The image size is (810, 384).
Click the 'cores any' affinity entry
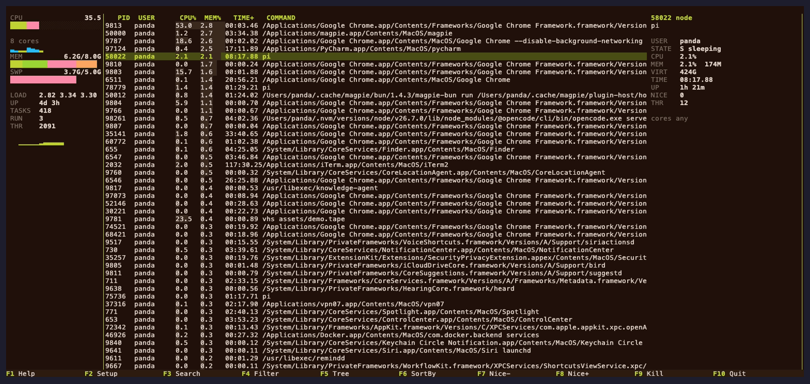click(669, 118)
